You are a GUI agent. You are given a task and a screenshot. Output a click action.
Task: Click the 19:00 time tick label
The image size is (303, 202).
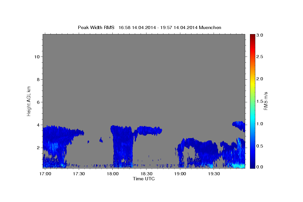click(x=180, y=174)
